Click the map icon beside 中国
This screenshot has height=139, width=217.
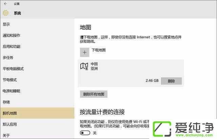point(84,66)
